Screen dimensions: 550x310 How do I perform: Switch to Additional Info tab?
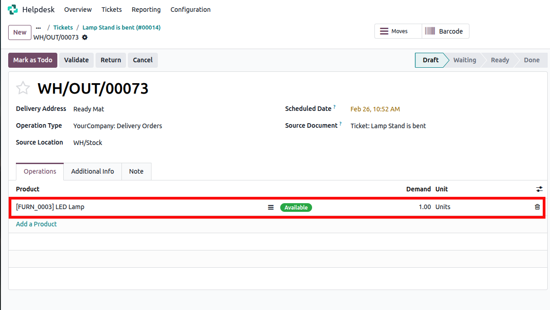(92, 171)
